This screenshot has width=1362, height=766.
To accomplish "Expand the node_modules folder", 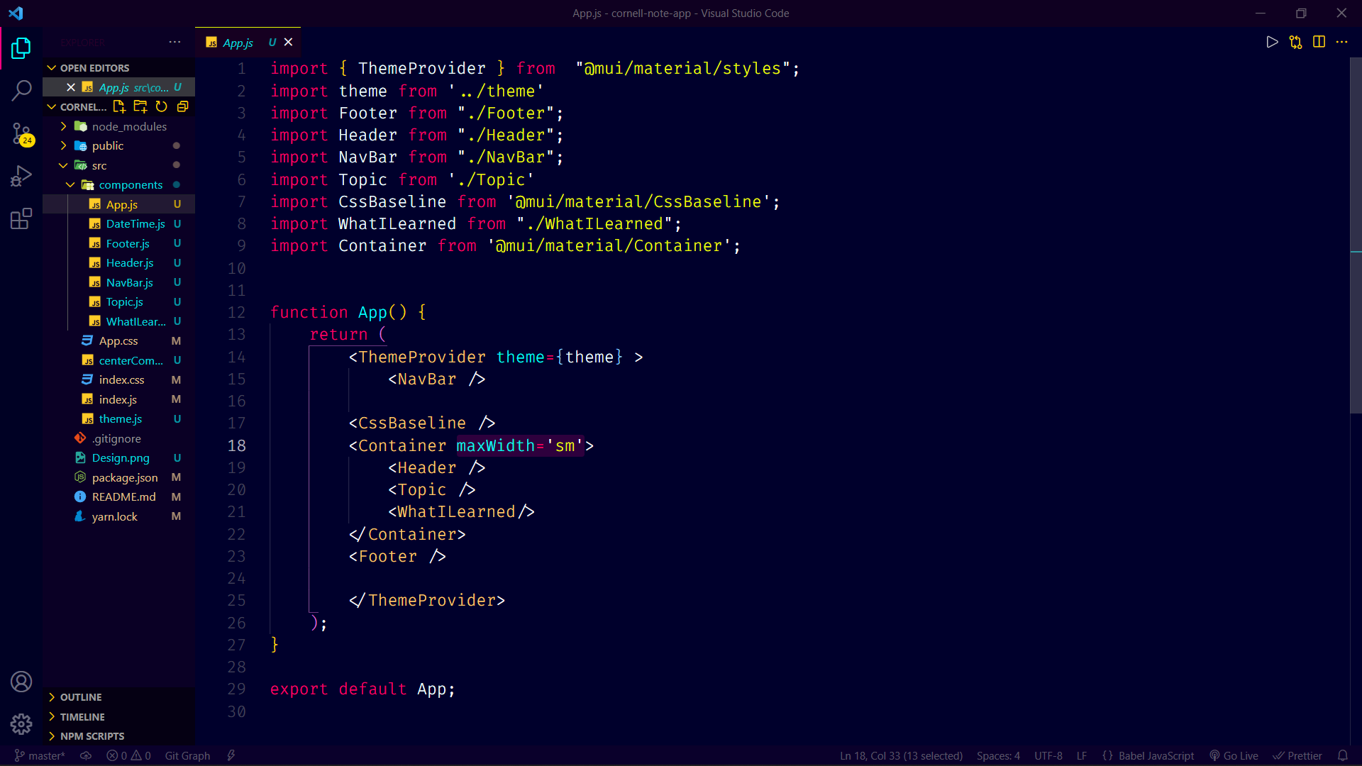I will 128,126.
